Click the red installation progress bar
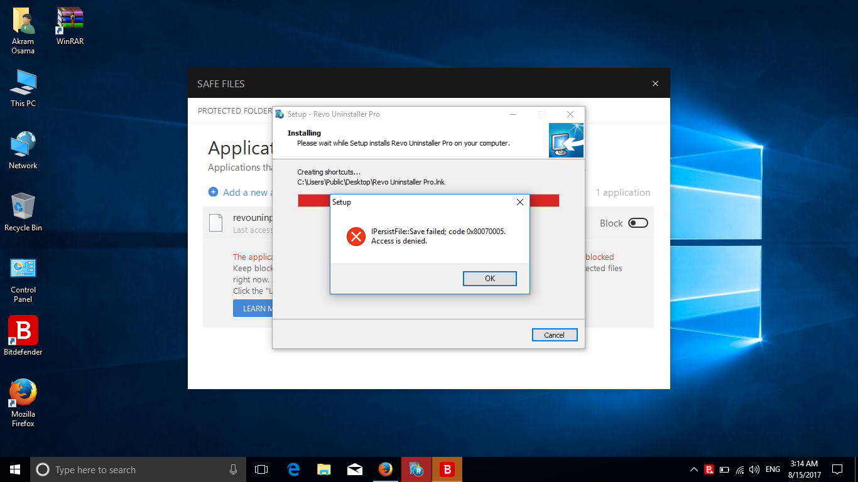Screen dimensions: 858x482 pyautogui.click(x=313, y=200)
